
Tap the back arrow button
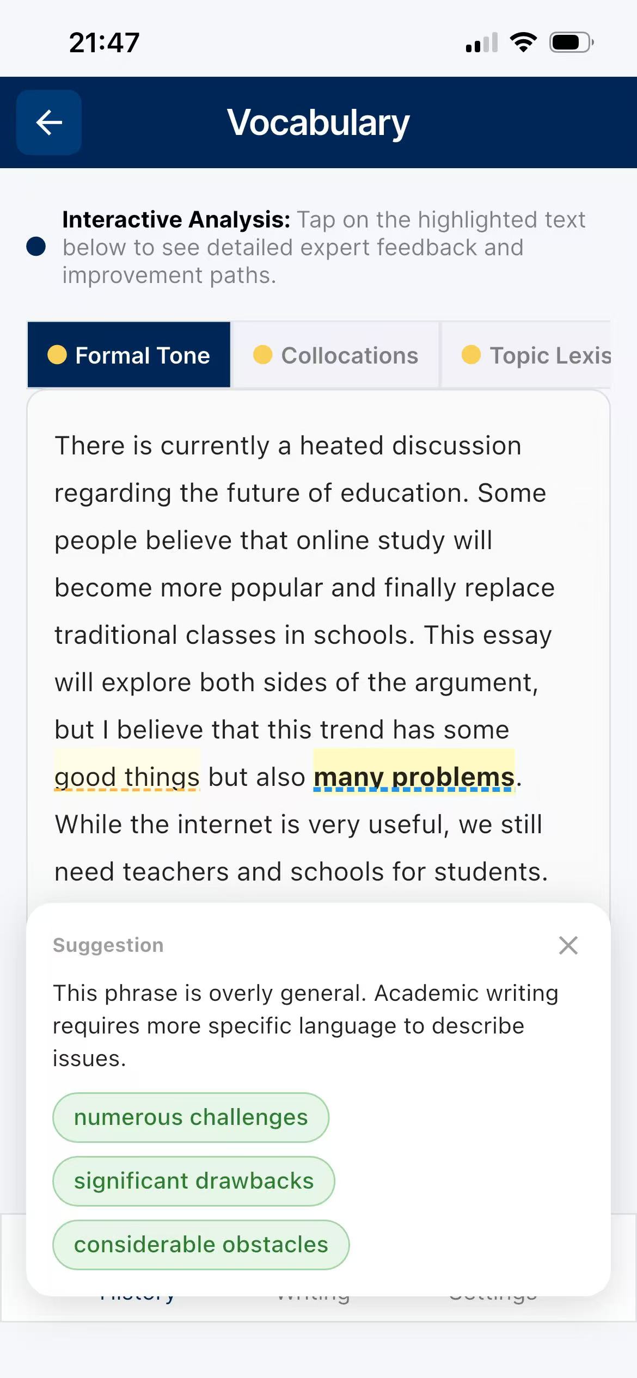[49, 122]
